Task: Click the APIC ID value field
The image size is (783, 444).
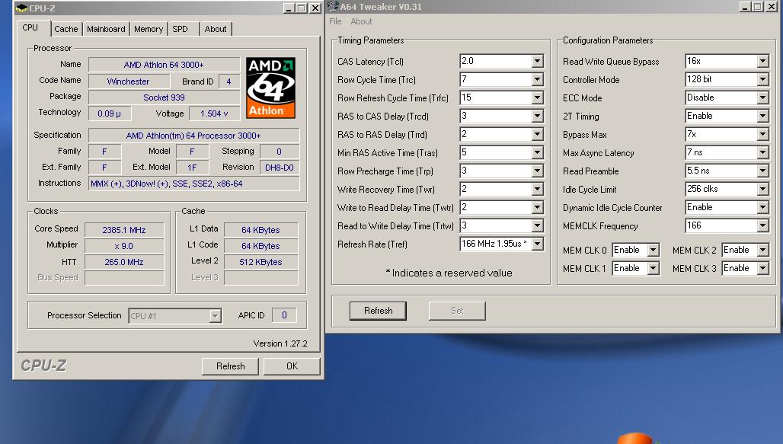Action: [x=284, y=315]
